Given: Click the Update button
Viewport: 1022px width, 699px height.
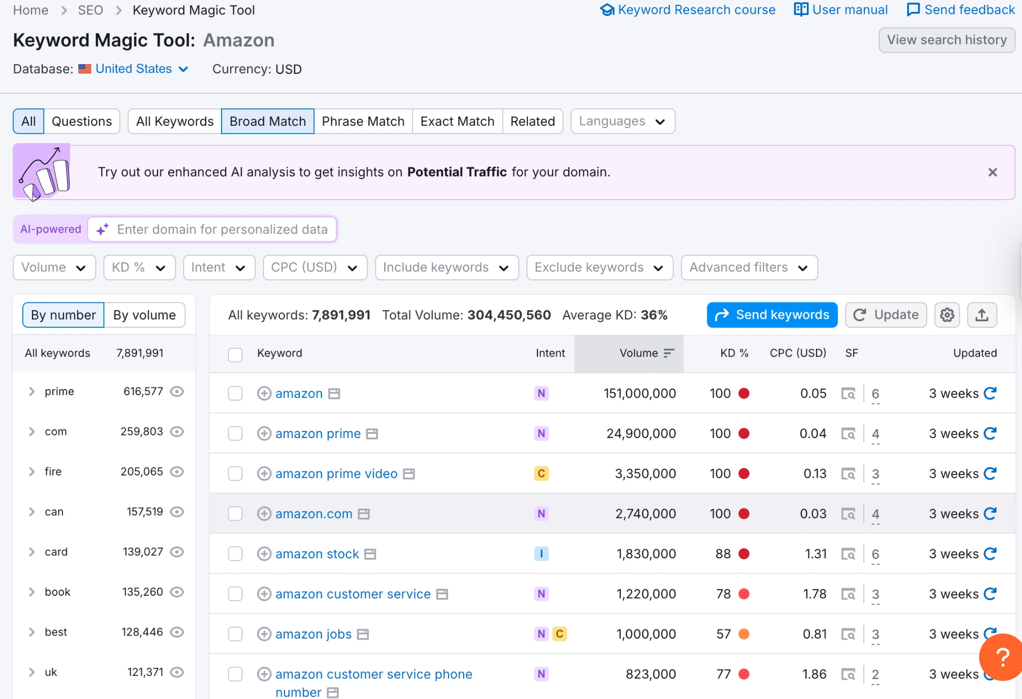Looking at the screenshot, I should 886,315.
